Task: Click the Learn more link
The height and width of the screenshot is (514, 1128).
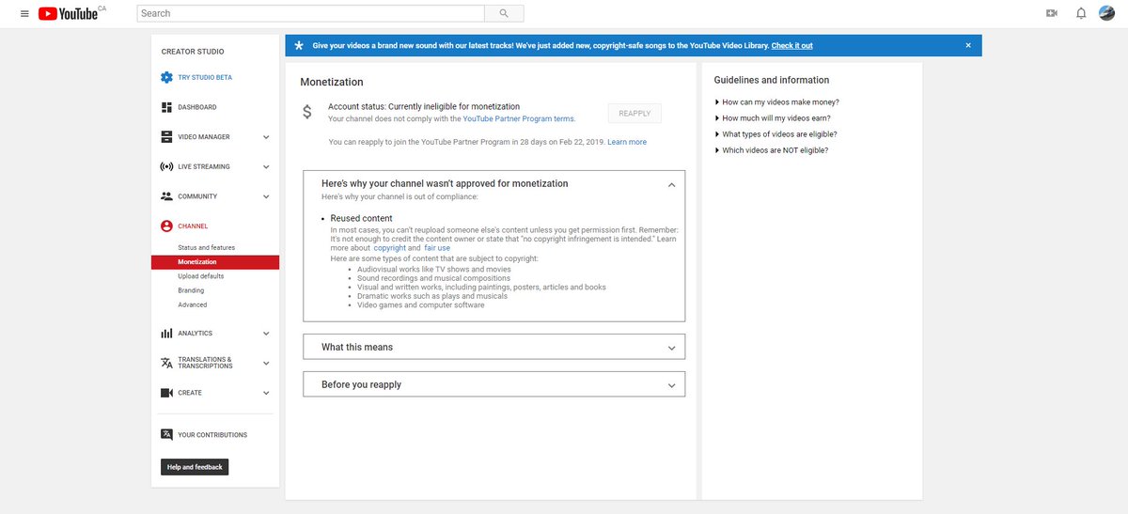Action: click(627, 142)
